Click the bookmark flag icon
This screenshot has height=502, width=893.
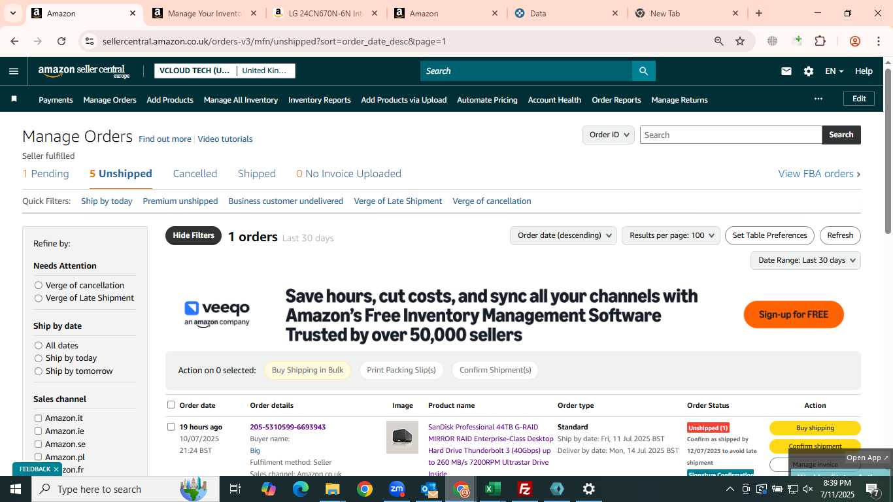(x=14, y=99)
